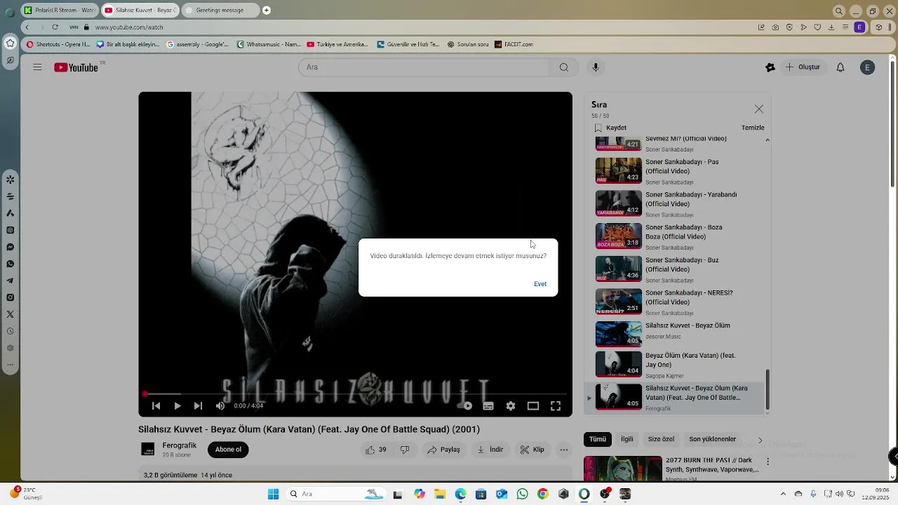Click the YouTube search input field
The height and width of the screenshot is (505, 898).
pyautogui.click(x=424, y=67)
